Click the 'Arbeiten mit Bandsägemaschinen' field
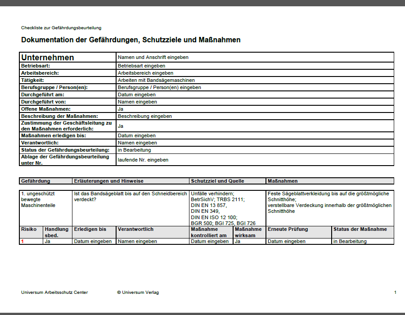 pyautogui.click(x=255, y=80)
